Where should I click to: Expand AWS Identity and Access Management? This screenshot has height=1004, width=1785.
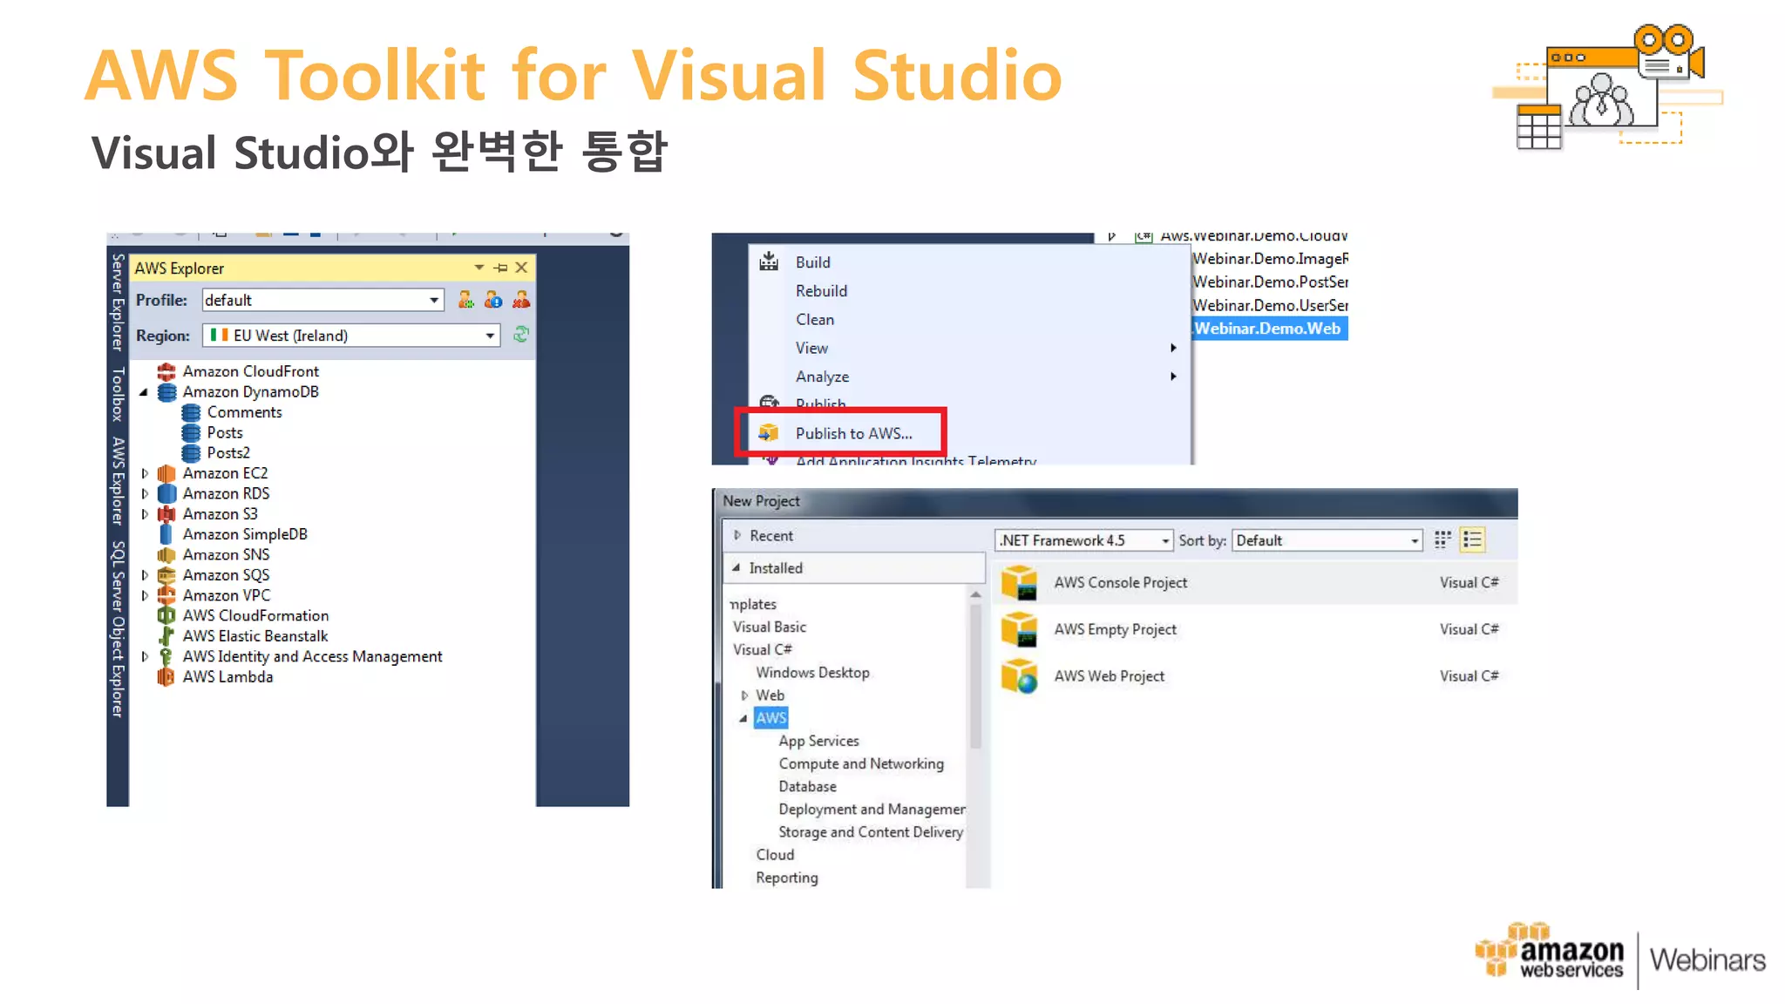145,656
